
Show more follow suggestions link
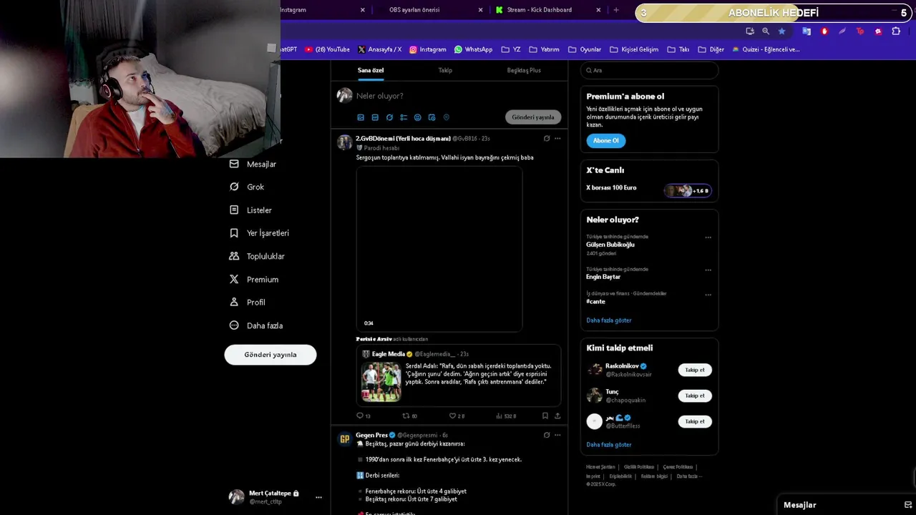[x=609, y=445]
